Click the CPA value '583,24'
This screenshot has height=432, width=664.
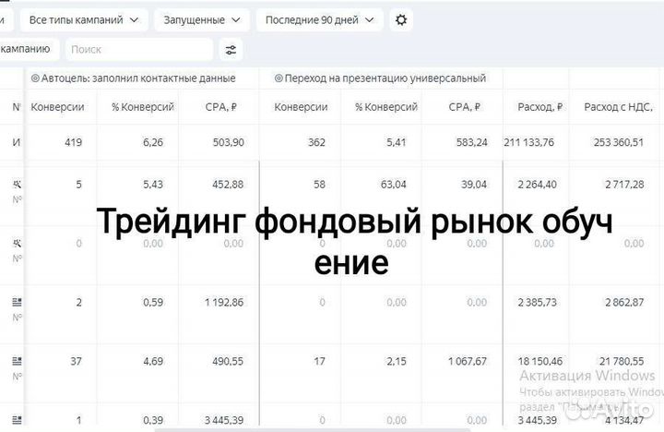click(x=472, y=142)
